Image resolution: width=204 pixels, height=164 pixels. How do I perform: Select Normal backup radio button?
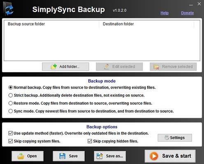11,87
